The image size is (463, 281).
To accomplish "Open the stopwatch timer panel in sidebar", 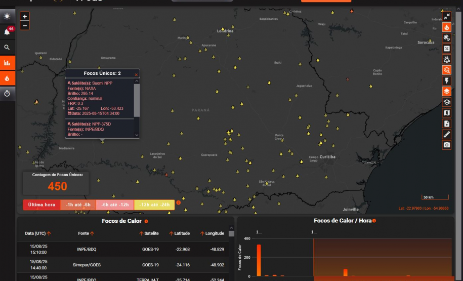I will tap(7, 93).
